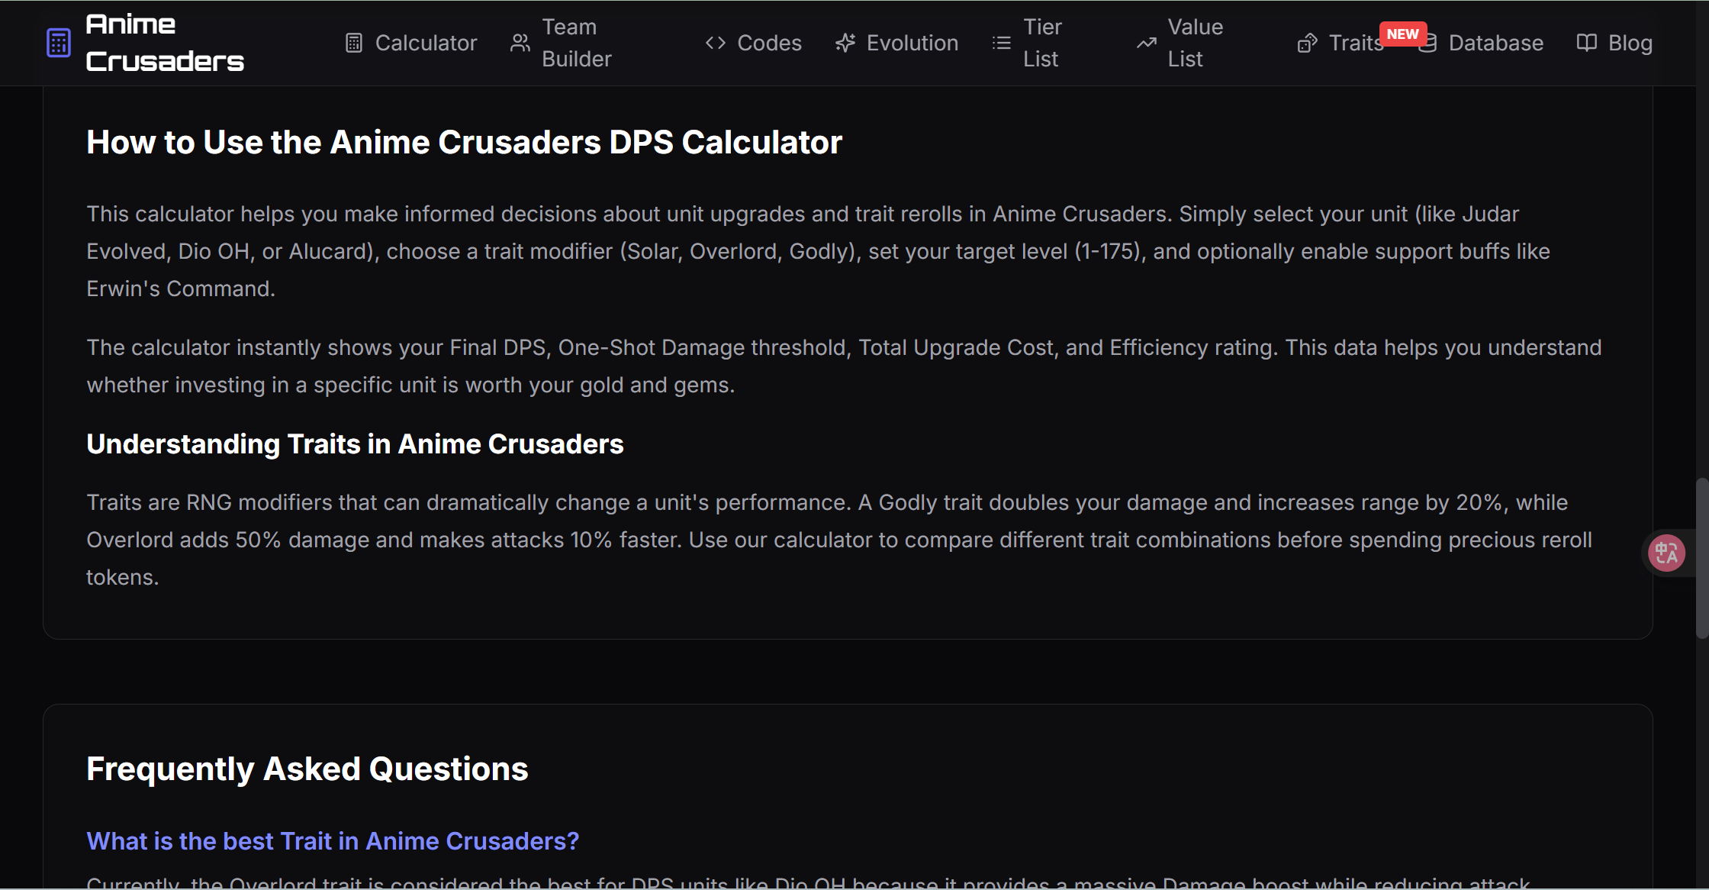The height and width of the screenshot is (890, 1709).
Task: Select the list icon next to Tier List
Action: tap(1000, 43)
